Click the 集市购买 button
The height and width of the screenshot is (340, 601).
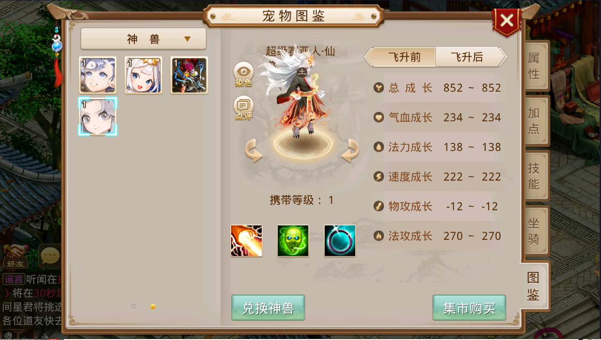(x=469, y=308)
